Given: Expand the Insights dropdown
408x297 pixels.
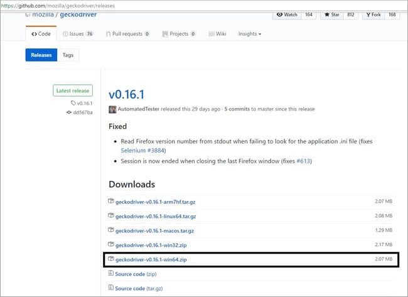Looking at the screenshot, I should [x=250, y=34].
